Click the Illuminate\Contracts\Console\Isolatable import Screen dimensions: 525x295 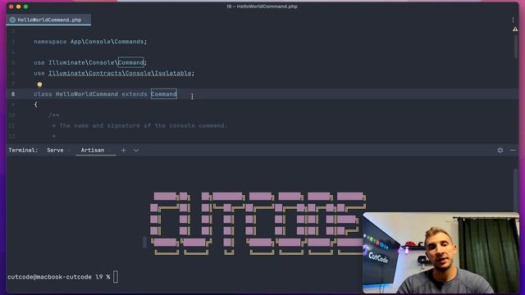pyautogui.click(x=121, y=73)
